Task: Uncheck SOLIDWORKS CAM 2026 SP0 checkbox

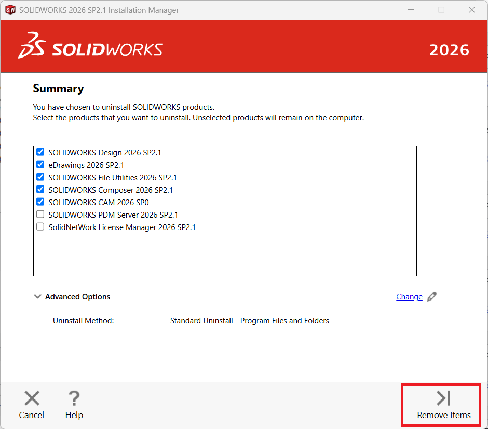Action: point(40,202)
